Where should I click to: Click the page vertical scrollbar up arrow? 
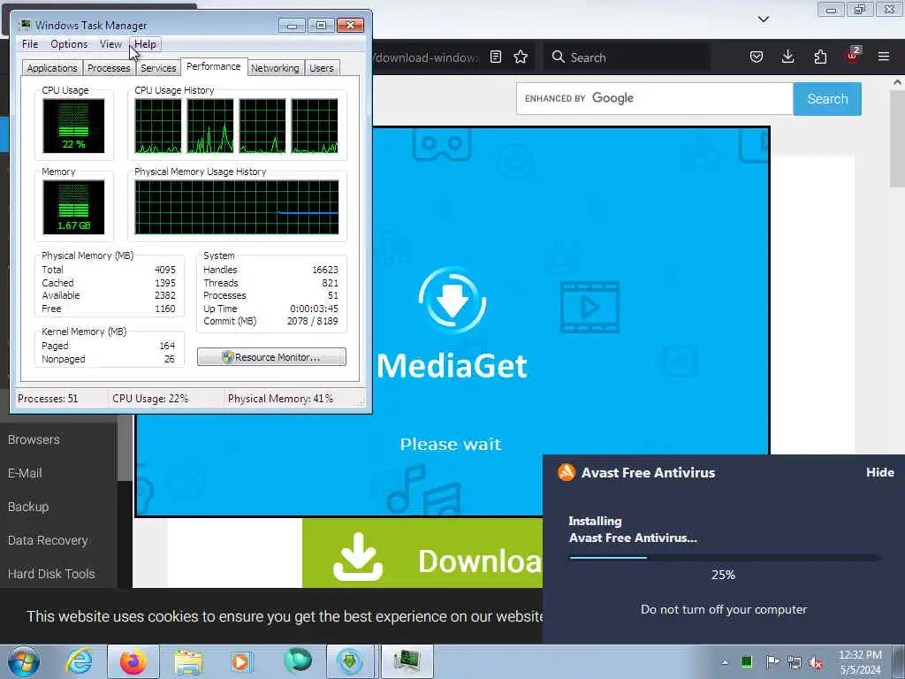click(898, 82)
